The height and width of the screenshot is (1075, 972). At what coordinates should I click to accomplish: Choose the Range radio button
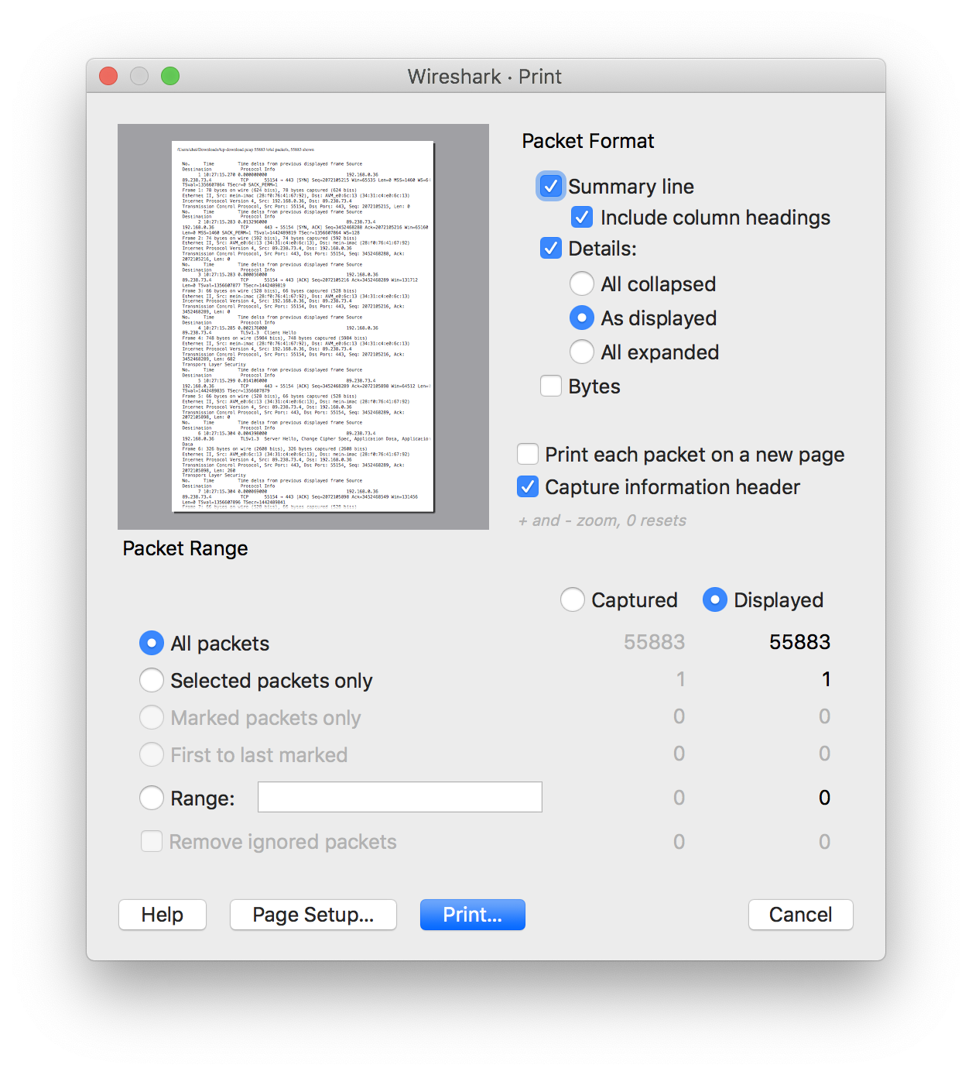(x=152, y=799)
